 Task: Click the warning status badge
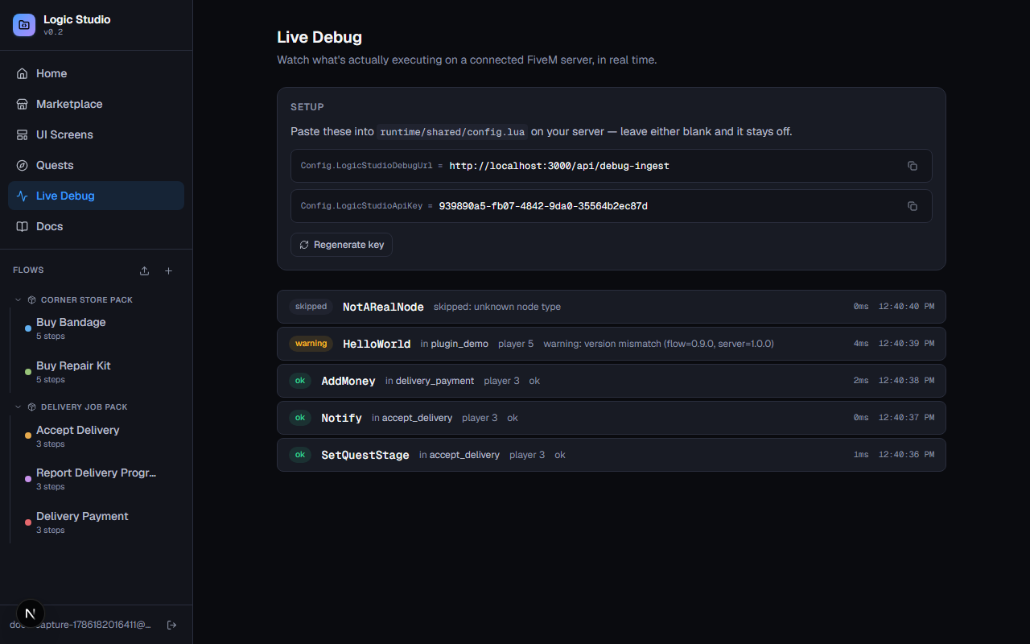tap(311, 344)
